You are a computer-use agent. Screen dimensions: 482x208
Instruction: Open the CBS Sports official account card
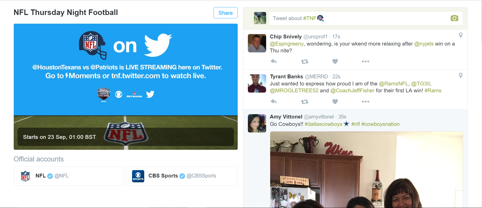[182, 176]
